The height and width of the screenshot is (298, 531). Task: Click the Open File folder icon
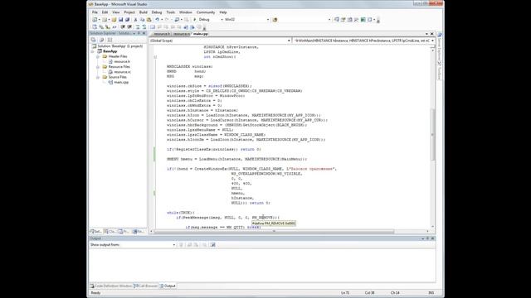[x=114, y=20]
